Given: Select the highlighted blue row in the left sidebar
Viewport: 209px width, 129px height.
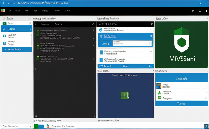Looking at the screenshot, I should coord(17,29).
